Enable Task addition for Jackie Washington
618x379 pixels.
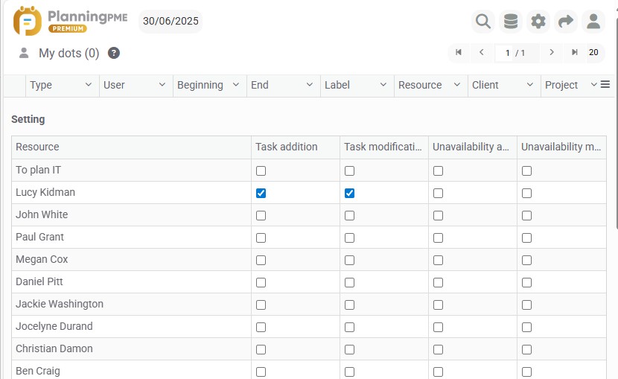261,305
